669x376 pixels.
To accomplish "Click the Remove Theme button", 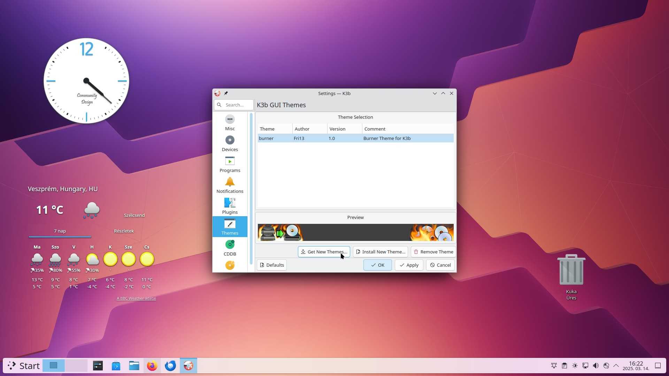I will click(433, 252).
